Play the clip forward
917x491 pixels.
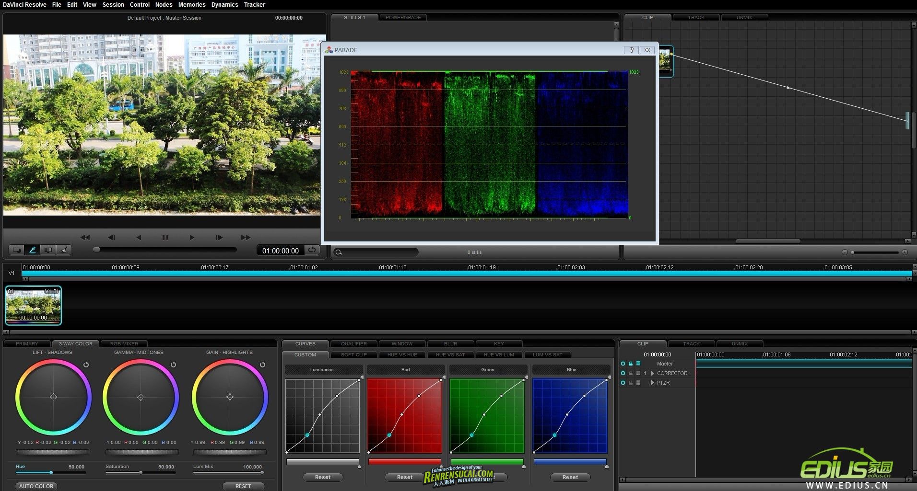click(192, 238)
